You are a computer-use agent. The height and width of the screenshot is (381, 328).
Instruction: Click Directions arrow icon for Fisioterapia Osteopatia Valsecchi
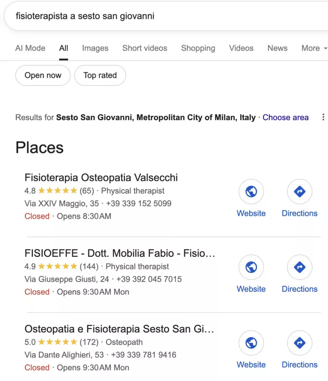coord(299,192)
